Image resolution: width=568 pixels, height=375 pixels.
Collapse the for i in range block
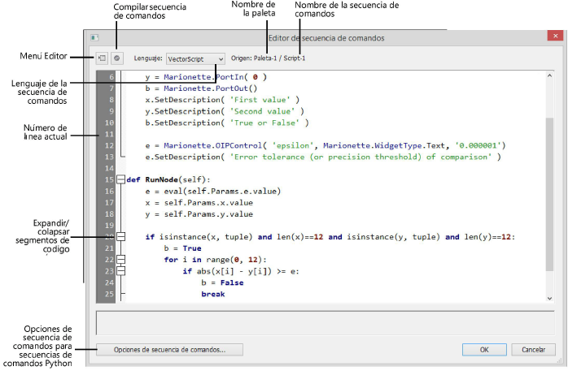click(x=121, y=260)
